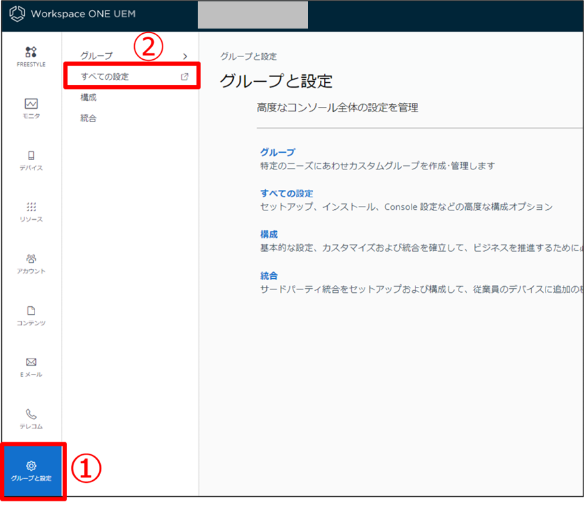Click the description starting with セットアップ、インストール
584x512 pixels.
pos(406,207)
